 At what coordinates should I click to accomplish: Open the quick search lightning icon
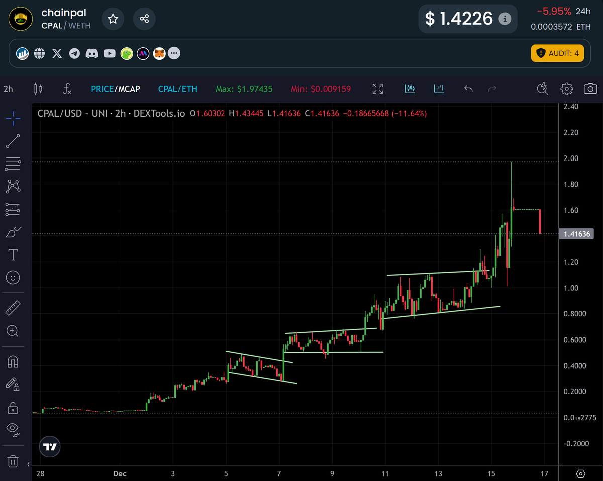542,89
